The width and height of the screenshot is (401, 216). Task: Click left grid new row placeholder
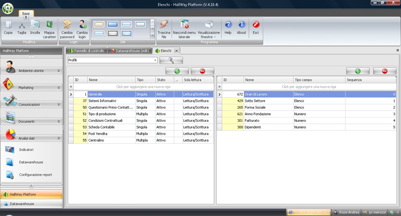click(x=143, y=87)
